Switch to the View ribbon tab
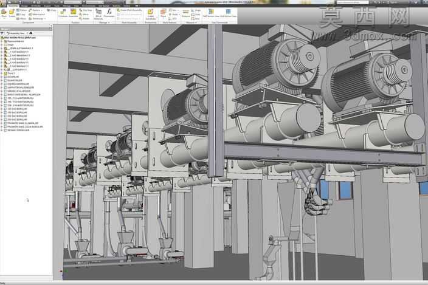The image size is (428, 285). (x=77, y=5)
